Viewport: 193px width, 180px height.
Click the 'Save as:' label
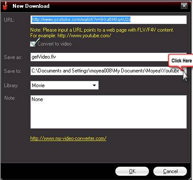coord(13,57)
